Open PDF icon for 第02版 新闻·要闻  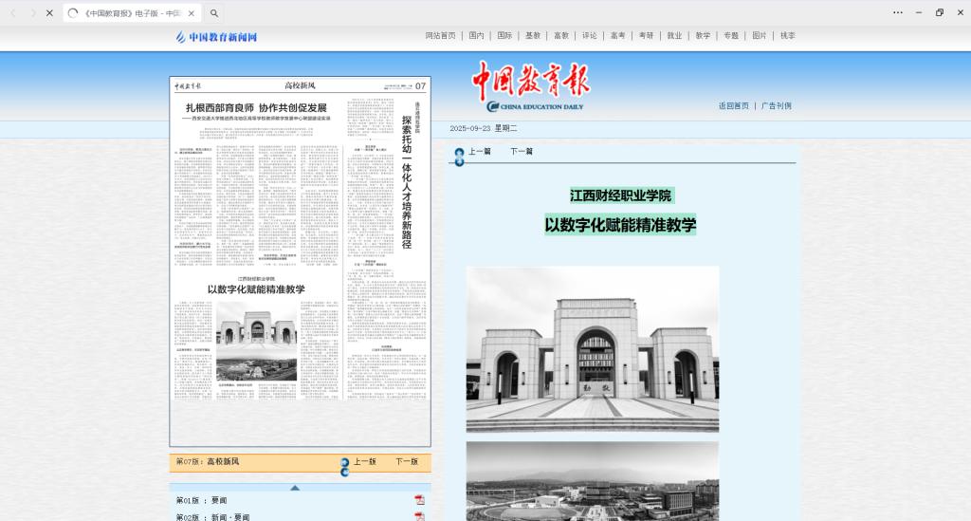(x=419, y=516)
